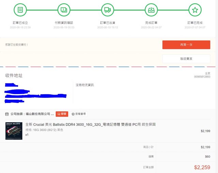This screenshot has height=173, width=218.
Task: Open chat with the orange 聊聊 button
Action: (62, 114)
